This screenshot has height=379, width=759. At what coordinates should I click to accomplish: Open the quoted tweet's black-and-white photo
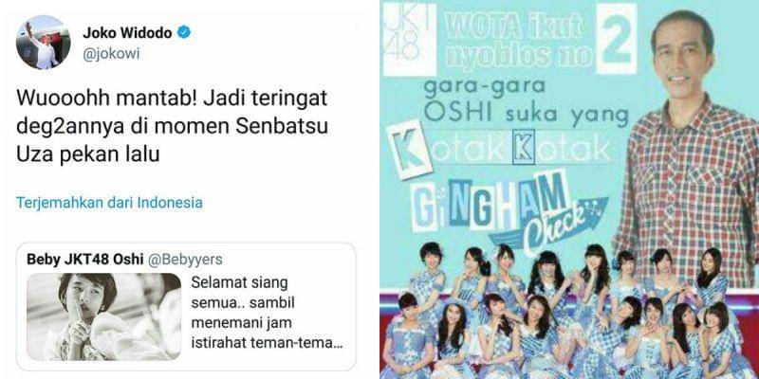point(104,316)
